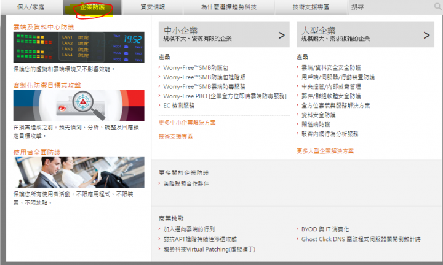Open Worry-Free SMB雲端防毒服務 link
This screenshot has width=443, height=265.
(204, 86)
